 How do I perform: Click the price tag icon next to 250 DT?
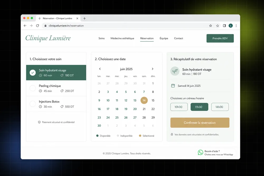tap(62, 91)
